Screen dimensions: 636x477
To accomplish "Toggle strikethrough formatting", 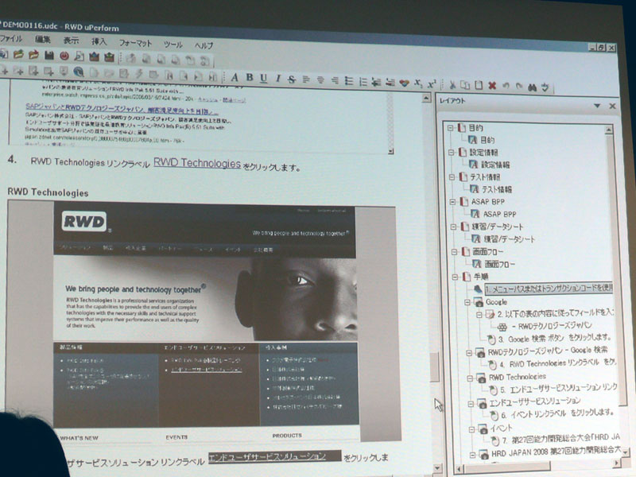I will (292, 79).
